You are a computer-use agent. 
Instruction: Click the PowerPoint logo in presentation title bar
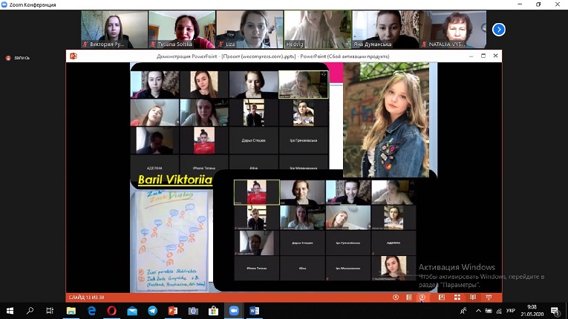(74, 56)
